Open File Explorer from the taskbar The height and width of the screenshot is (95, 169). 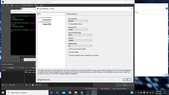tap(76, 93)
